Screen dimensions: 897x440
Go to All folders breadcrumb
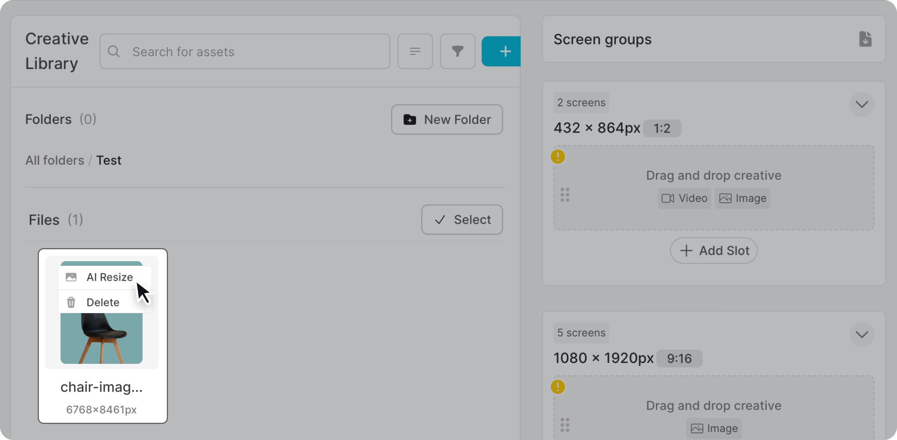point(55,161)
